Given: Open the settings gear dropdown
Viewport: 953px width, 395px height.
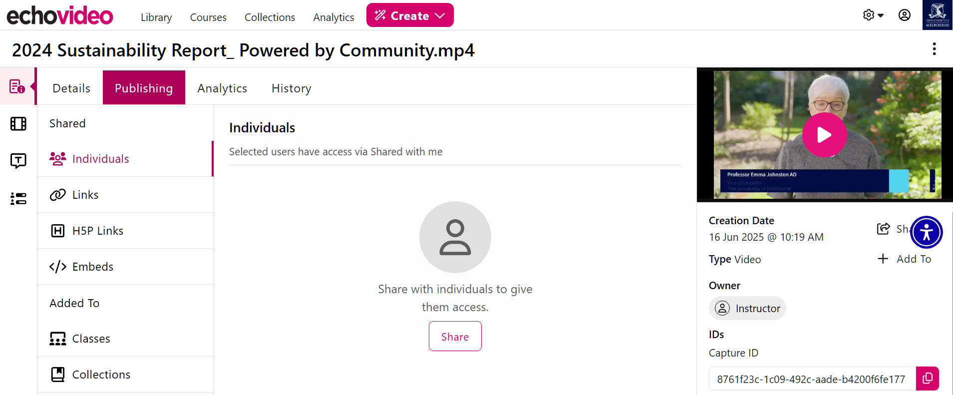Looking at the screenshot, I should pos(873,15).
